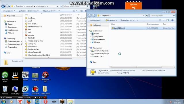
Task: Select the Serinity-HD archive file
Action: tap(32, 44)
